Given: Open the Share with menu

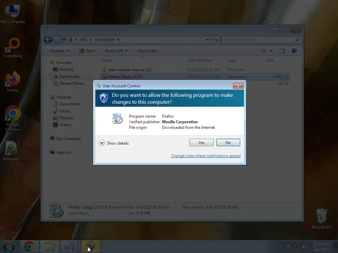Looking at the screenshot, I should [x=116, y=51].
